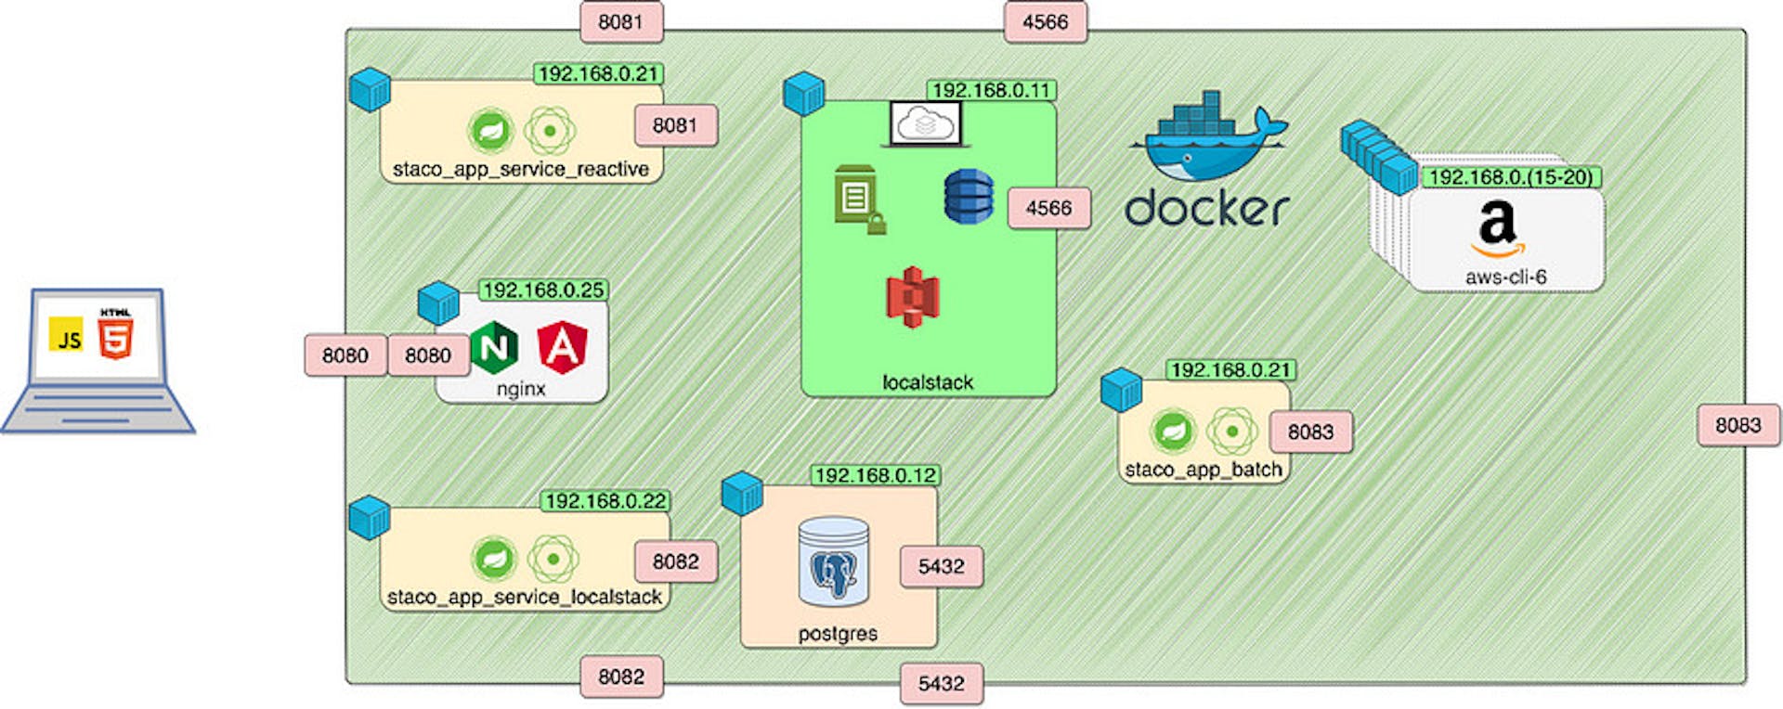Click the outer 8080 port facing the laptop
Viewport: 1783px width, 709px height.
[345, 355]
